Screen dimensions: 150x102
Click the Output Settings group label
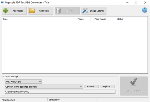pyautogui.click(x=11, y=77)
